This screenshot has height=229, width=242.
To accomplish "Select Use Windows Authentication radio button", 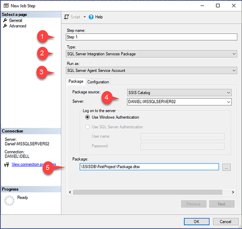I will [88, 117].
